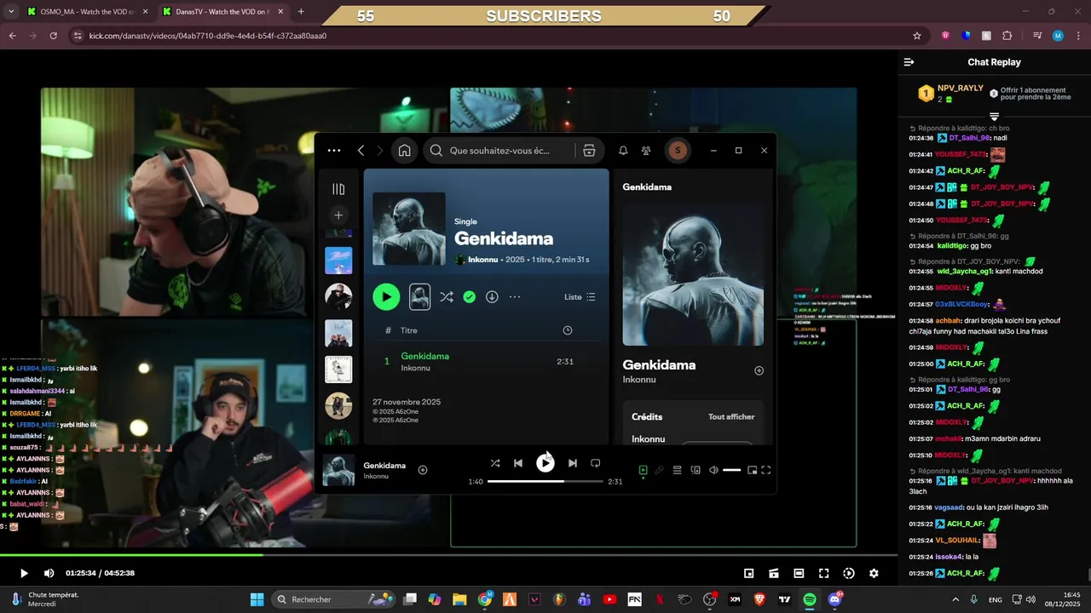Image resolution: width=1091 pixels, height=613 pixels.
Task: Skip to next track
Action: (573, 463)
